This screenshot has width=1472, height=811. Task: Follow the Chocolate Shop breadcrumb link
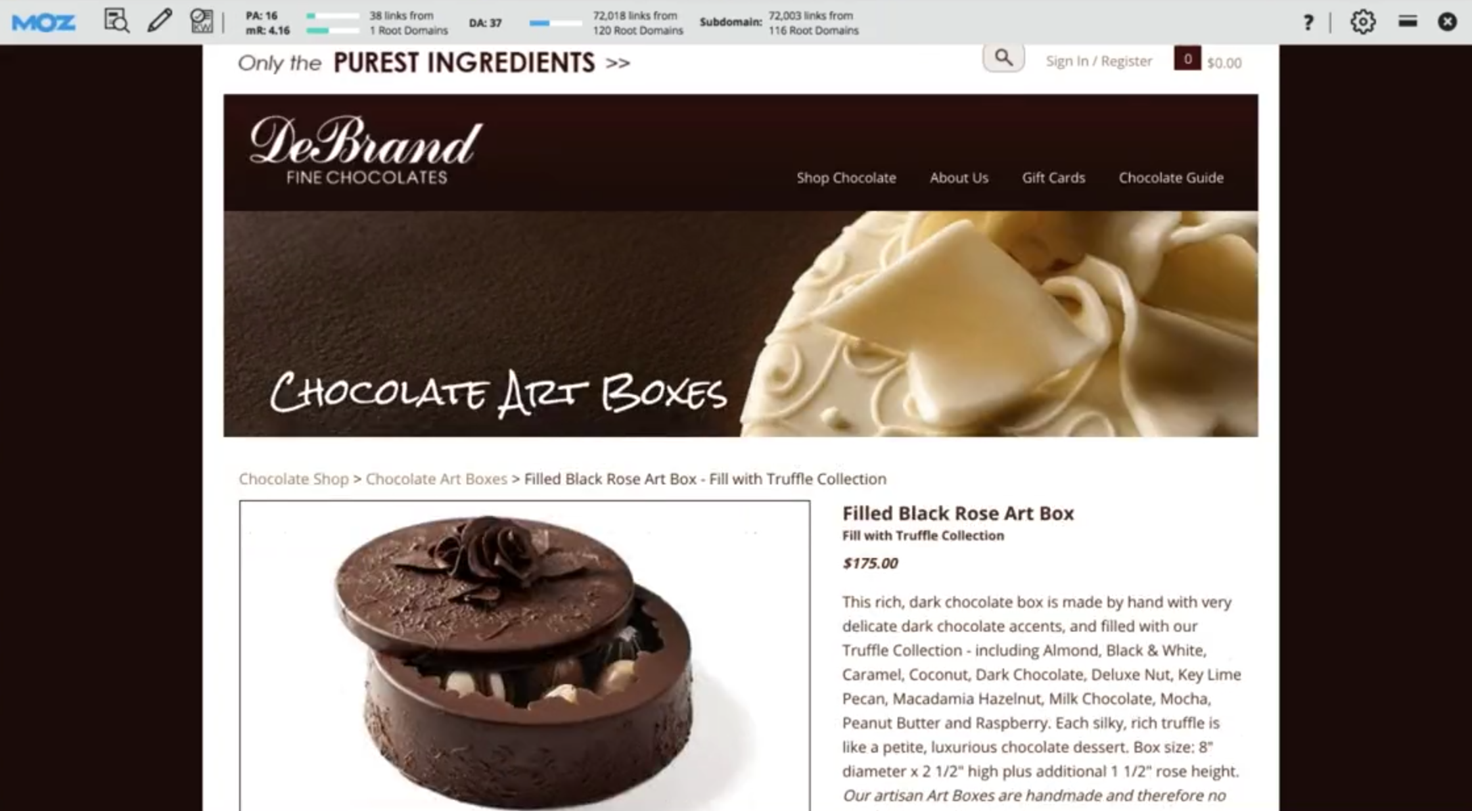point(294,478)
